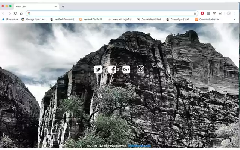The image size is (240, 150).
Task: Open the Bookmarks folder in bookmarks bar
Action: [10, 19]
